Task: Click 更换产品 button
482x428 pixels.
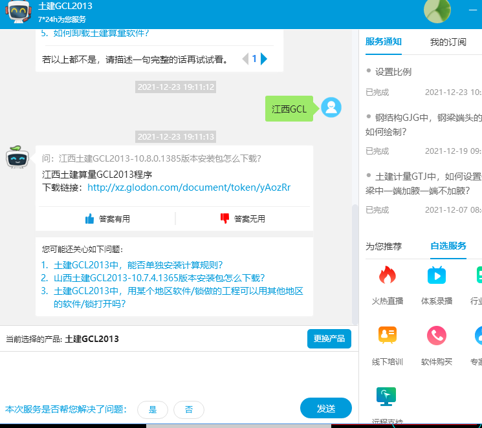Action: coord(329,339)
